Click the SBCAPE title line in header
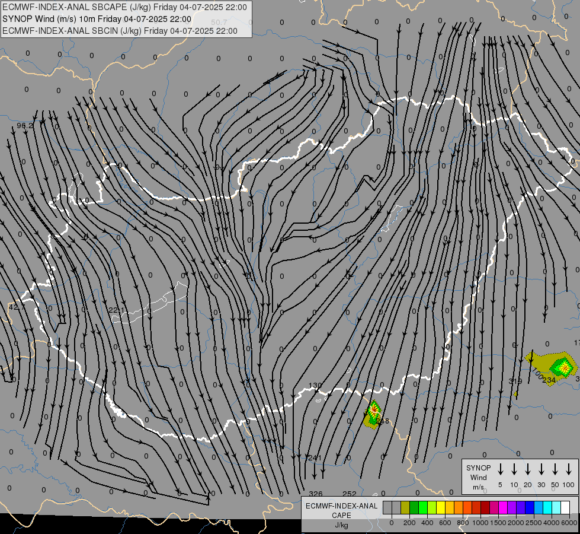Image resolution: width=580 pixels, height=534 pixels. click(124, 7)
